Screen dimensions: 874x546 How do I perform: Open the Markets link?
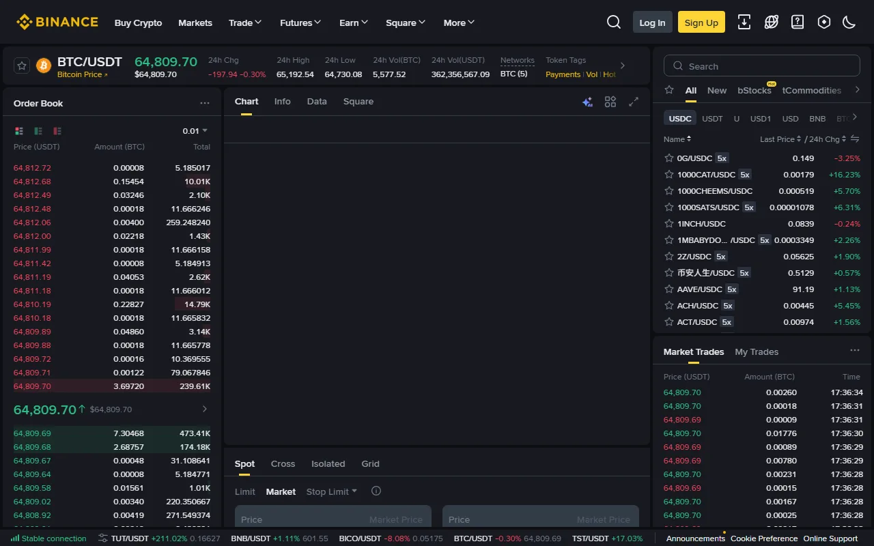[195, 23]
